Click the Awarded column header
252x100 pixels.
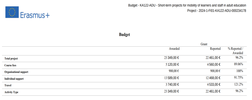point(174,49)
